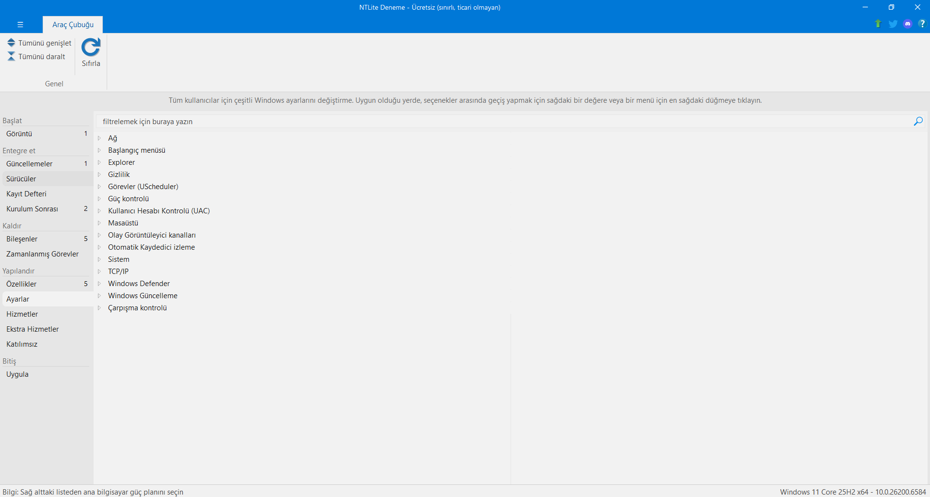Image resolution: width=930 pixels, height=497 pixels.
Task: Focus the filter text field
Action: (x=504, y=121)
